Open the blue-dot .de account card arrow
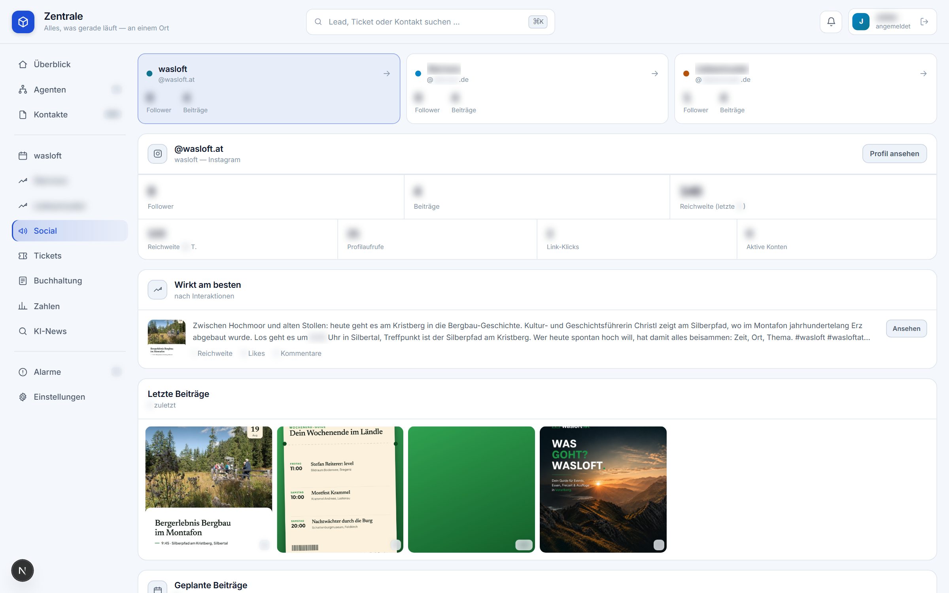Image resolution: width=949 pixels, height=593 pixels. [x=655, y=74]
